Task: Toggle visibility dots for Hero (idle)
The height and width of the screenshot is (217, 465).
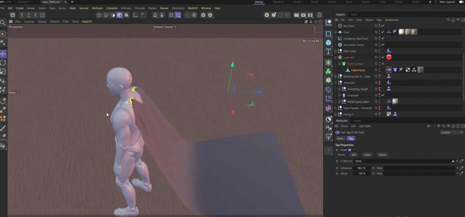Action: click(x=379, y=51)
